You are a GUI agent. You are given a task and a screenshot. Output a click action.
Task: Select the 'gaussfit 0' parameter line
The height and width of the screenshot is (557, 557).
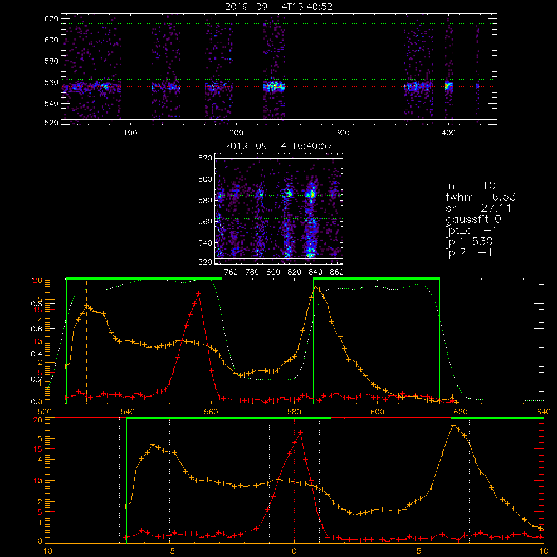click(x=473, y=219)
